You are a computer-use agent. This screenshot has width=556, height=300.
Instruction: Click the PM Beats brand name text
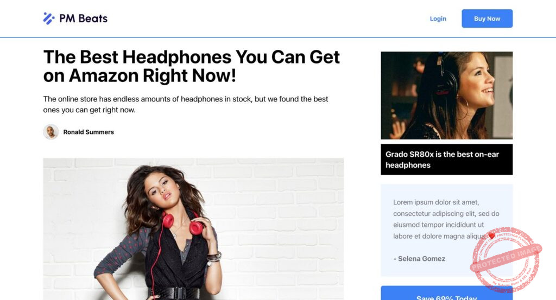(x=83, y=18)
